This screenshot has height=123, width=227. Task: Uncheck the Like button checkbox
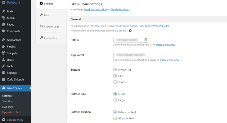115,76
